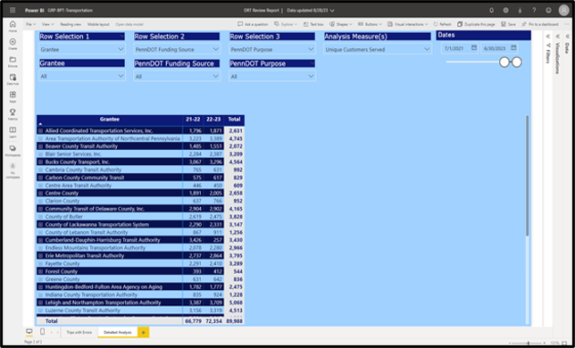Open Workspaces in the left sidebar
The image size is (575, 348).
[x=12, y=150]
